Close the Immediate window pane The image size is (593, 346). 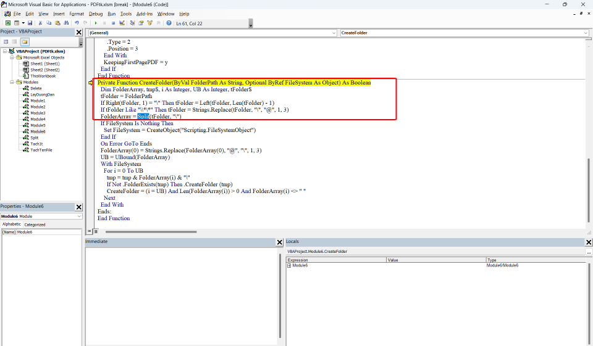coord(279,242)
